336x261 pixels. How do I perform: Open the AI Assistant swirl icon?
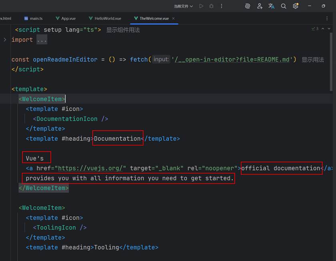coord(248,6)
